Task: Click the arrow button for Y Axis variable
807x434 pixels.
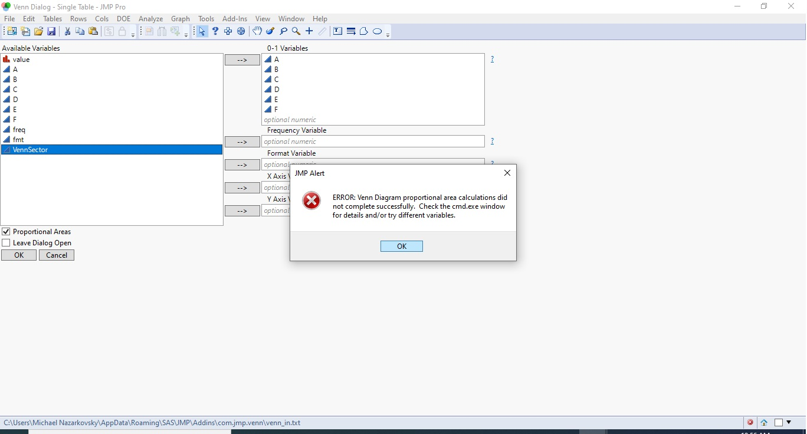Action: coord(242,211)
